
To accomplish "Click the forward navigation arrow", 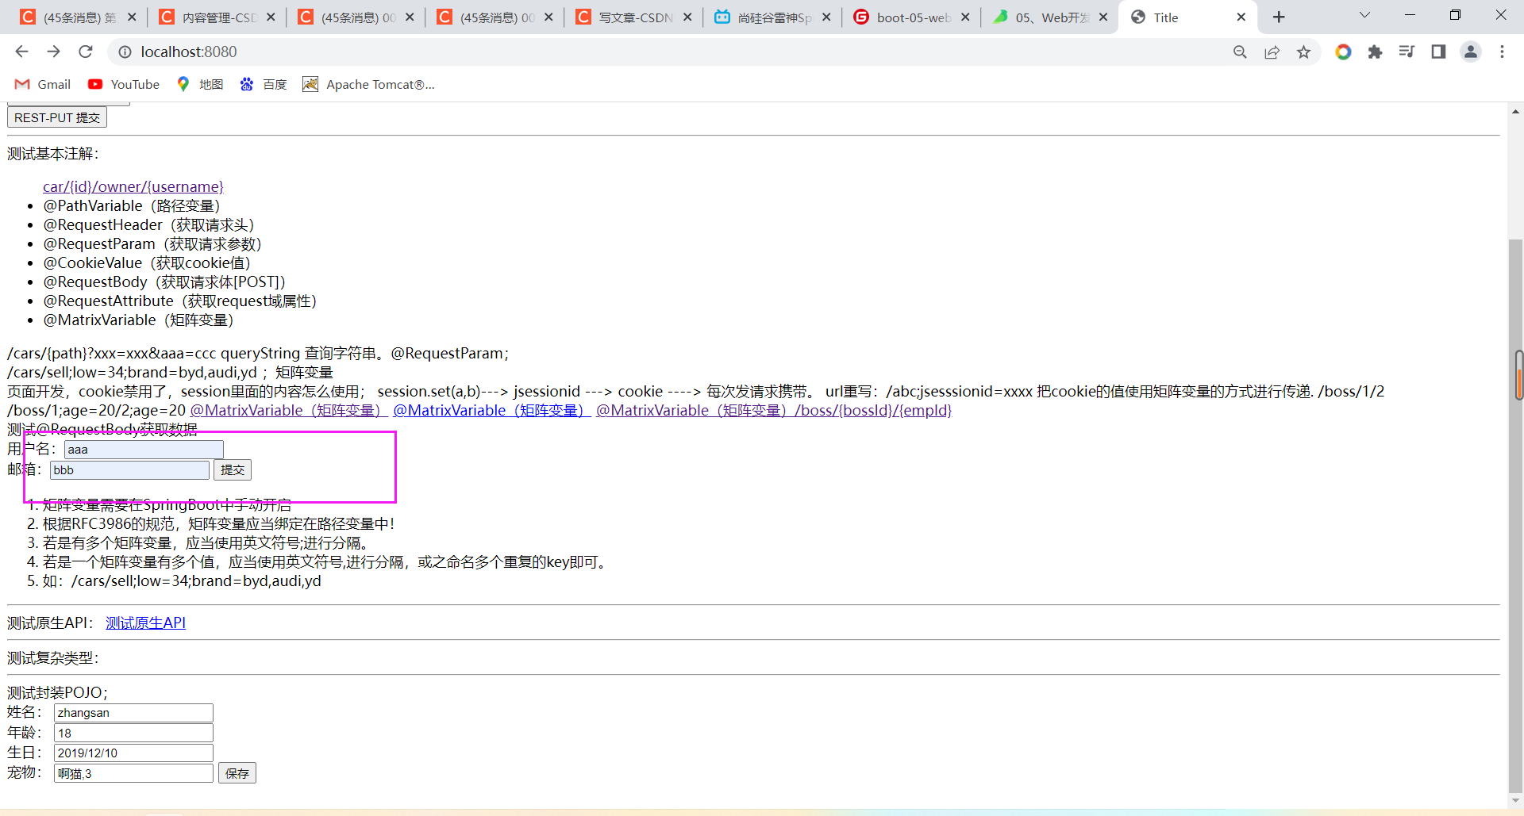I will click(x=53, y=52).
